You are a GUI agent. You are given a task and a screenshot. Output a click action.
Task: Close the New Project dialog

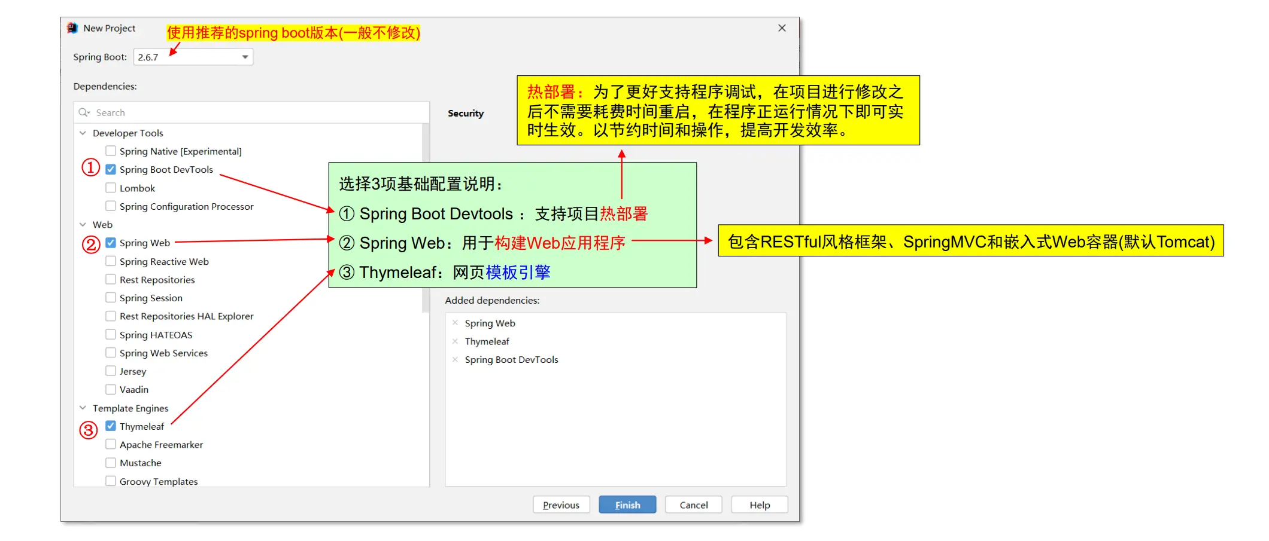tap(782, 28)
